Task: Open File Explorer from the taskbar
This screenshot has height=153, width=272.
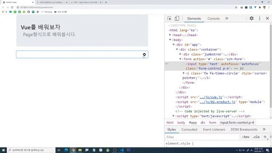Action: (80, 150)
